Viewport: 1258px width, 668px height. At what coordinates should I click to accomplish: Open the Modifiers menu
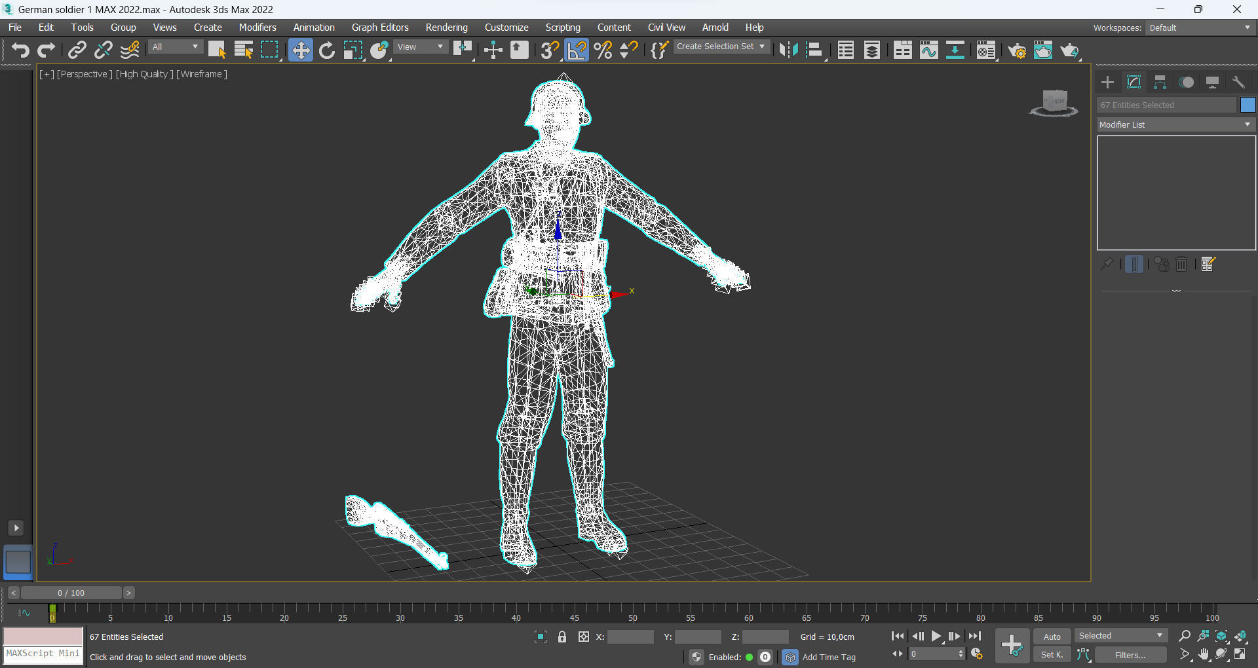click(257, 28)
